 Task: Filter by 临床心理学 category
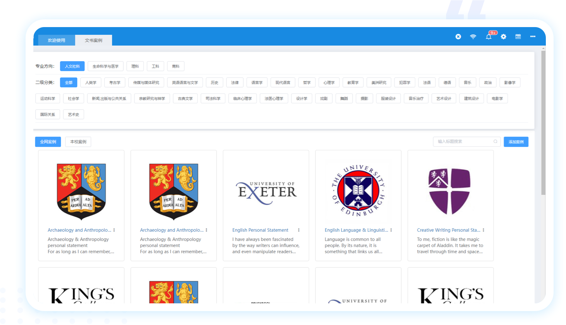[243, 99]
